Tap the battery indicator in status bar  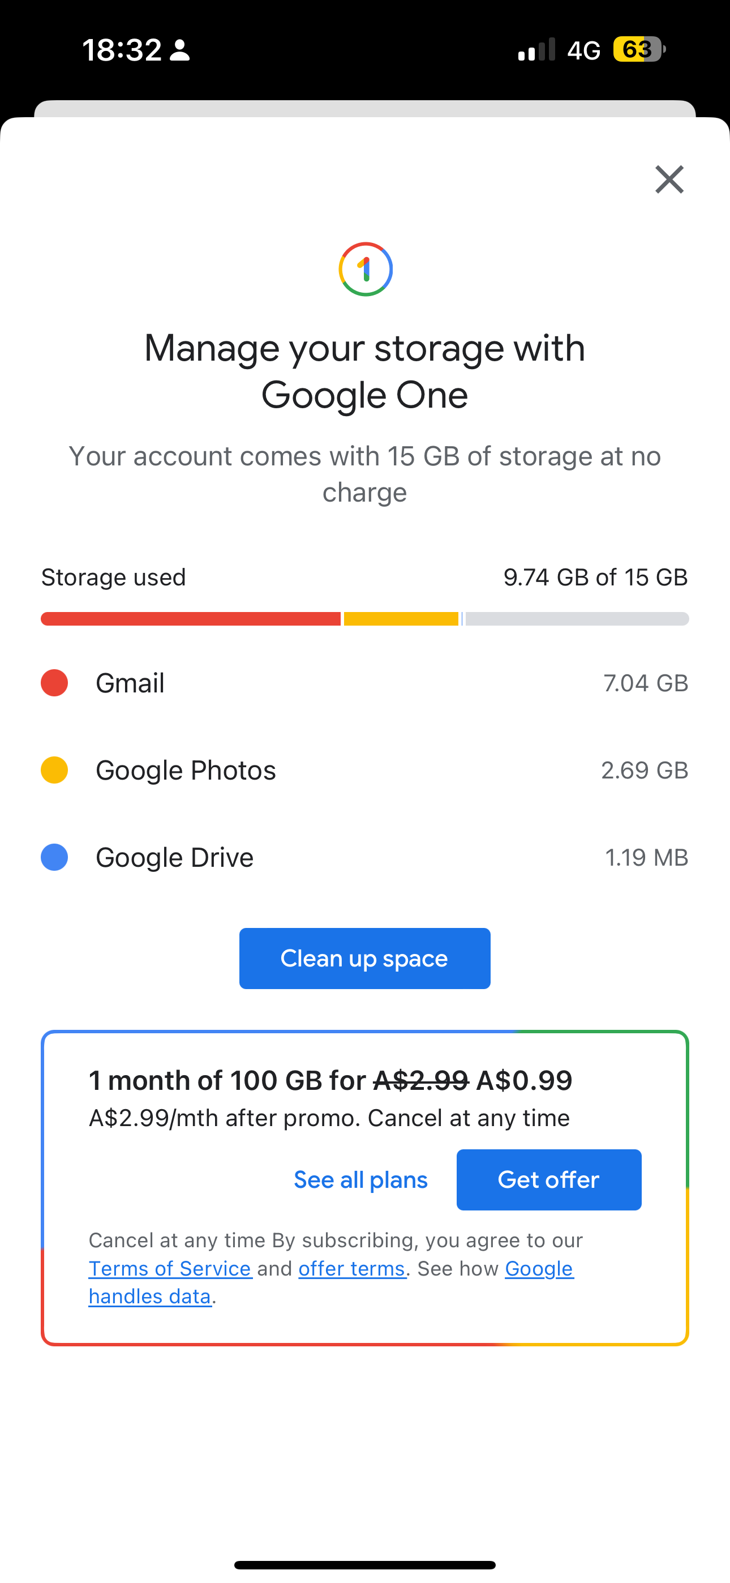tap(639, 49)
